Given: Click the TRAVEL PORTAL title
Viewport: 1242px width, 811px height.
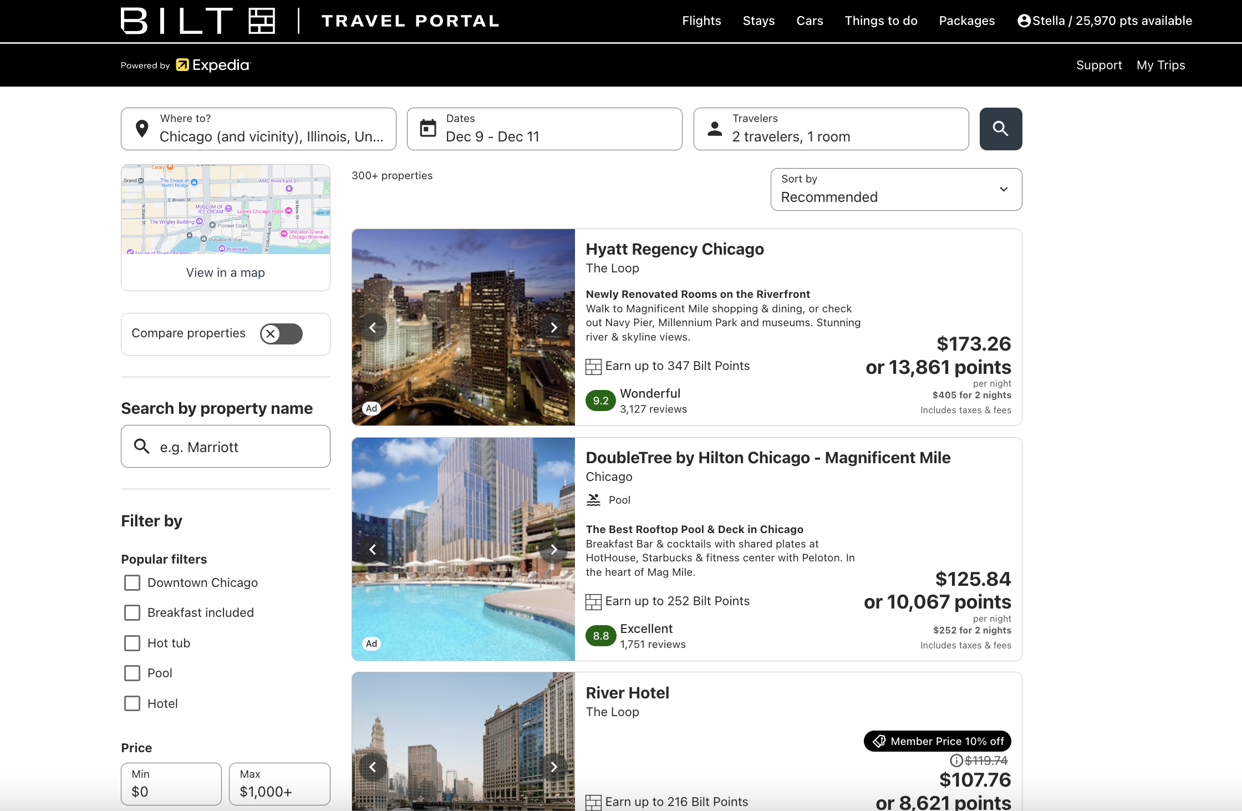Looking at the screenshot, I should [410, 21].
